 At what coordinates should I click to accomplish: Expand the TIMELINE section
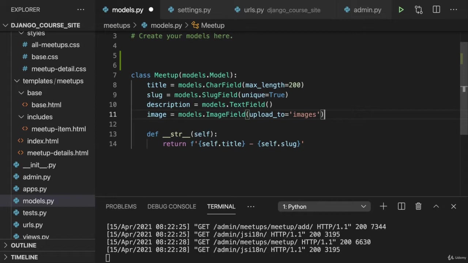pyautogui.click(x=24, y=257)
